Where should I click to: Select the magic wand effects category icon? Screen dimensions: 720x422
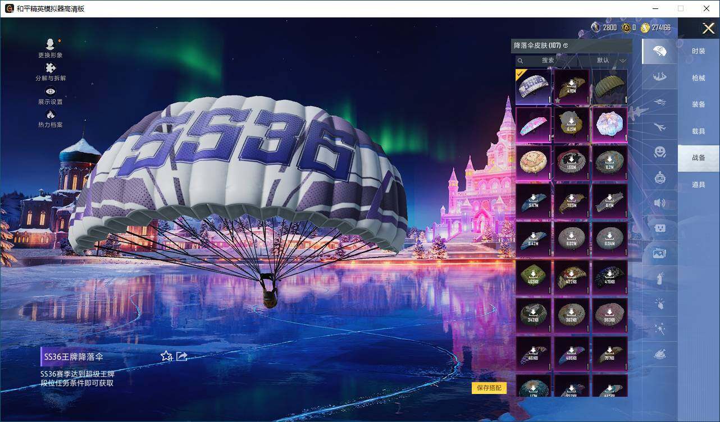tap(659, 329)
